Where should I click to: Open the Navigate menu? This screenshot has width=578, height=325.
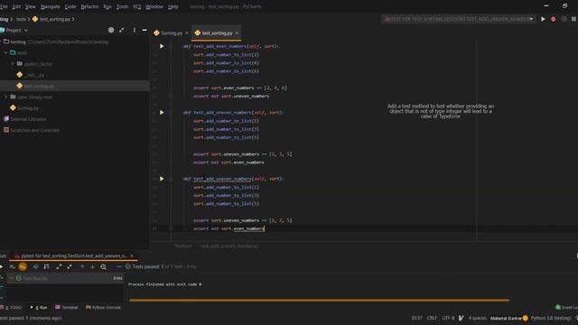click(51, 6)
